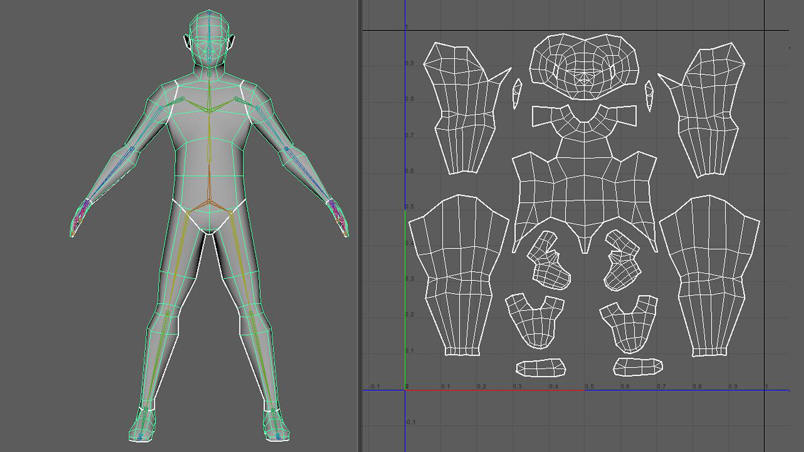Screen dimensions: 804x452
Task: Select the neck collar UV shell
Action: pyautogui.click(x=584, y=123)
